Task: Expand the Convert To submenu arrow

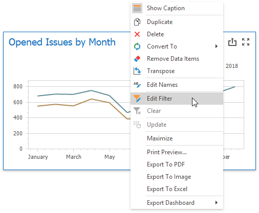Action: point(217,46)
